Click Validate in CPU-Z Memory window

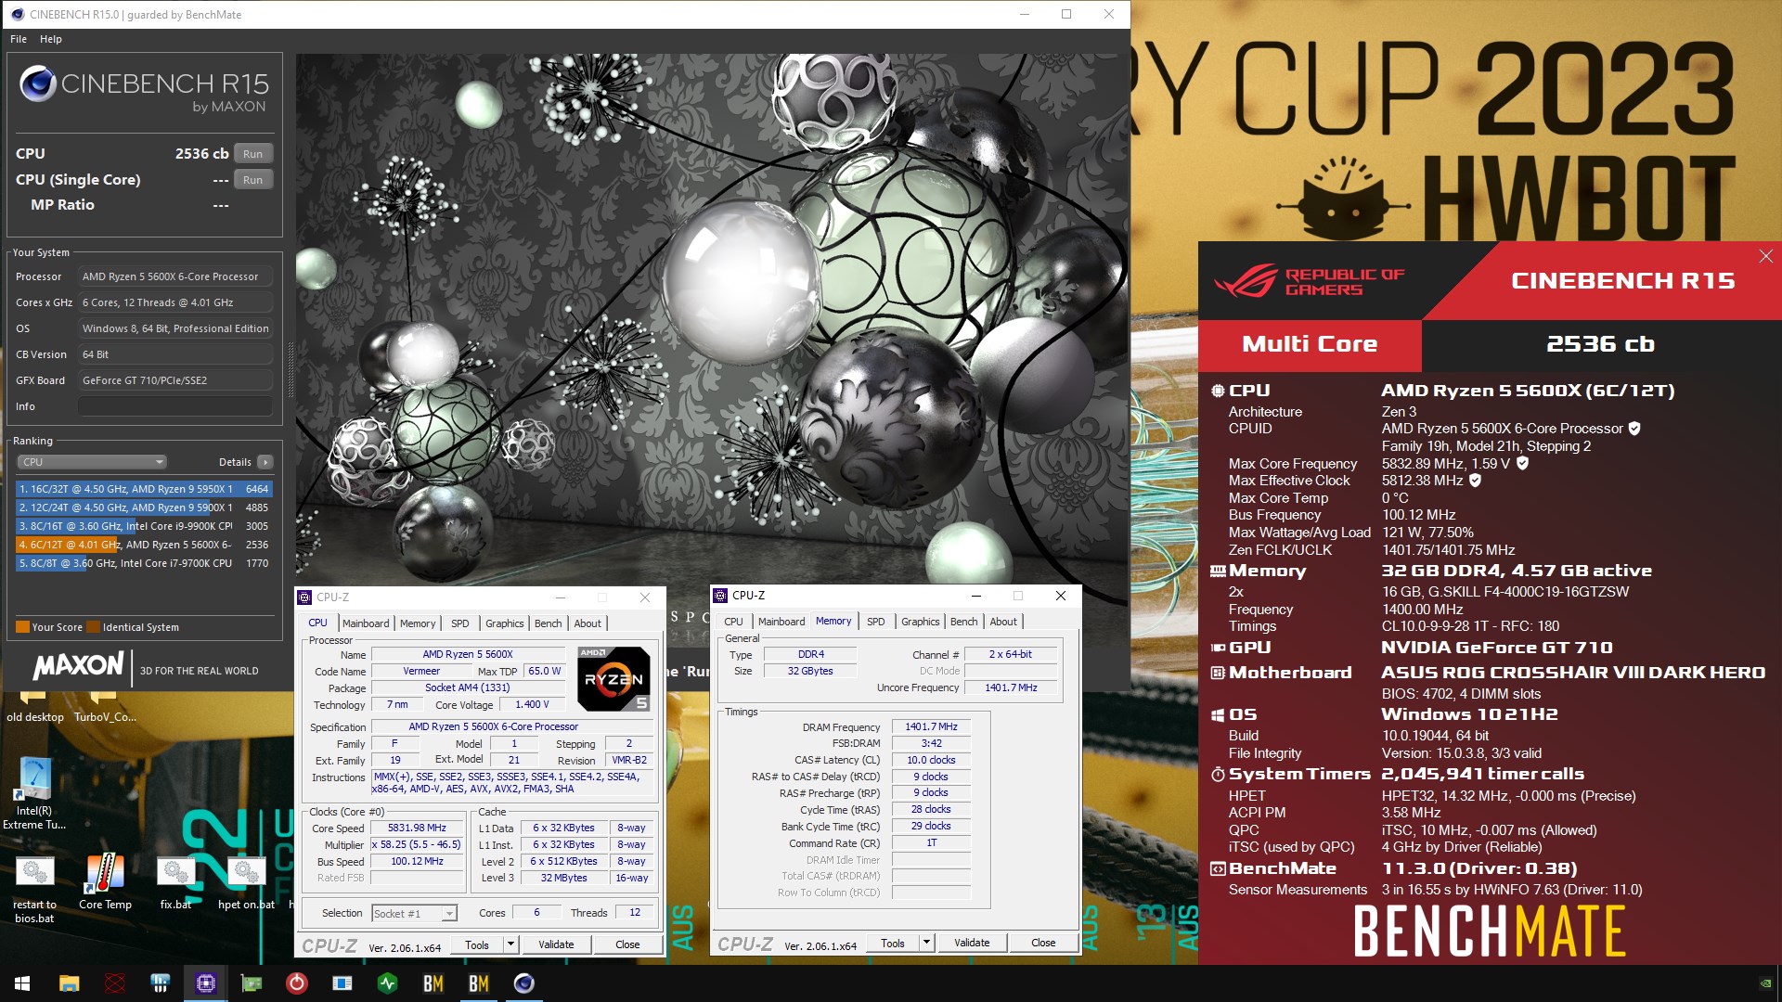pos(972,944)
